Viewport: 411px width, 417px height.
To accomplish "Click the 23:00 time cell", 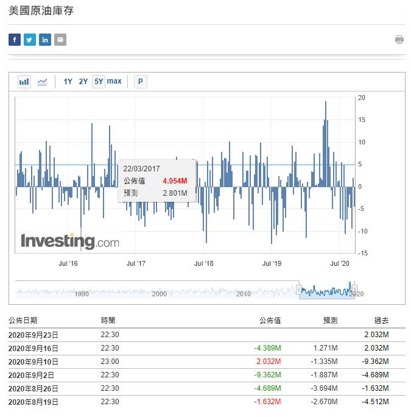I will (x=110, y=362).
